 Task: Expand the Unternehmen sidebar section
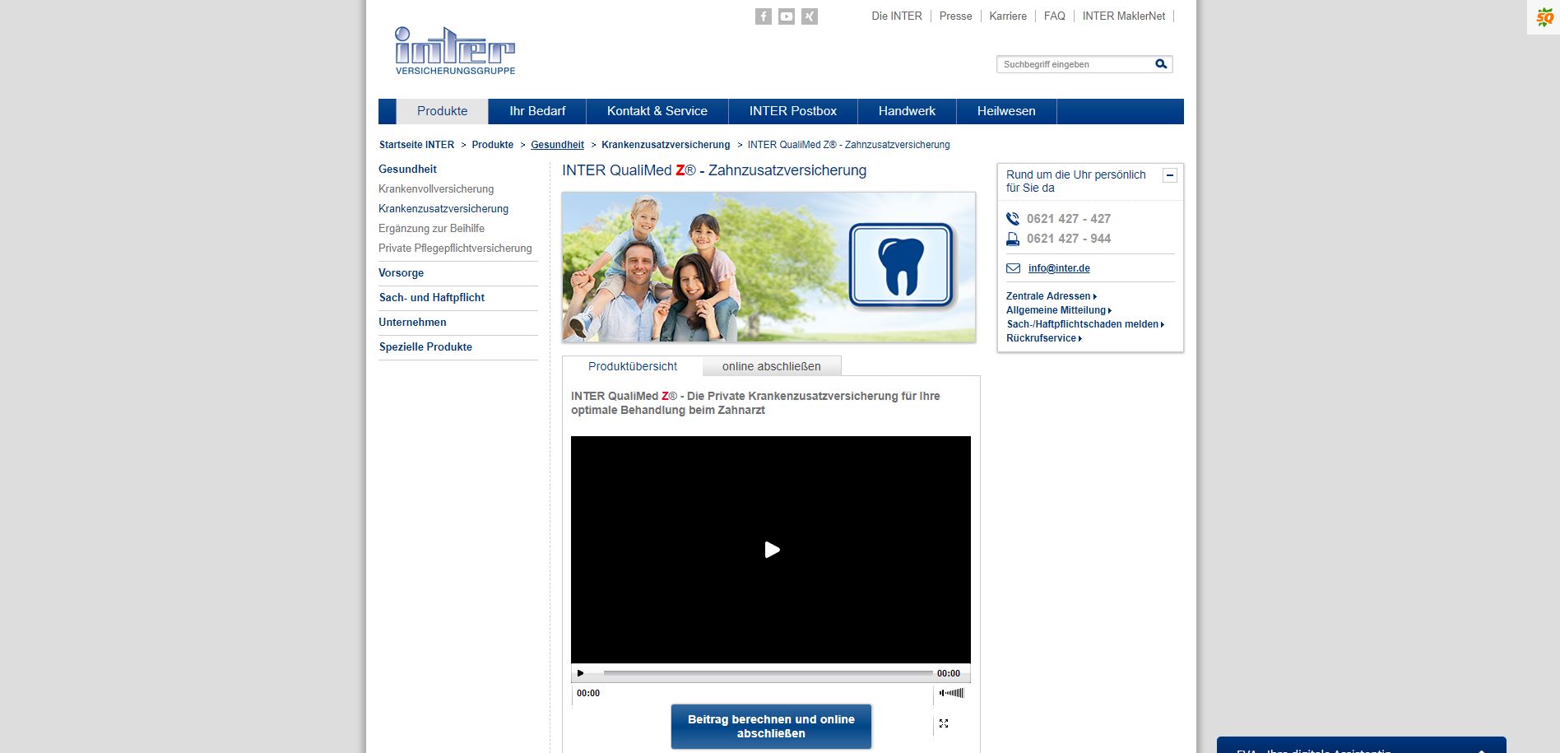click(412, 323)
